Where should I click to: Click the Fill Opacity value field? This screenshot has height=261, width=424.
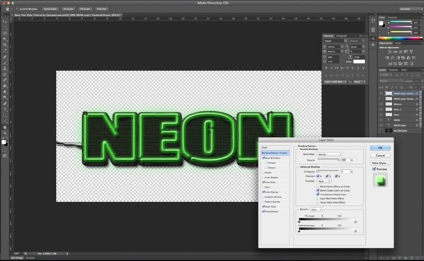pos(345,171)
